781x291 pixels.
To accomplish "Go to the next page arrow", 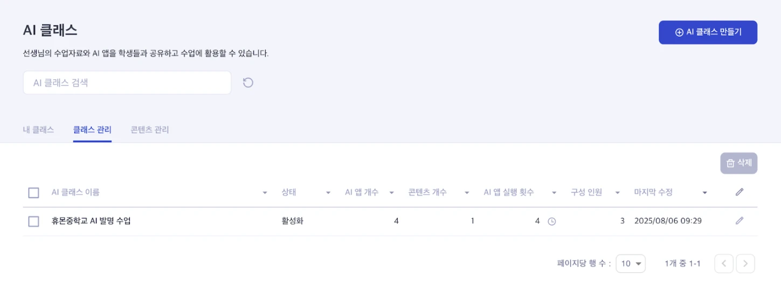I will click(745, 264).
